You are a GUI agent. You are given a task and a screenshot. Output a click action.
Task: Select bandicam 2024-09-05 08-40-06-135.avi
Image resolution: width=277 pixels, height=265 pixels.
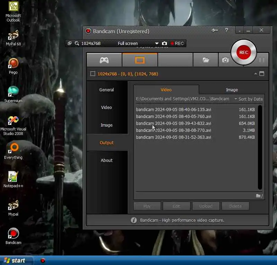(195, 109)
